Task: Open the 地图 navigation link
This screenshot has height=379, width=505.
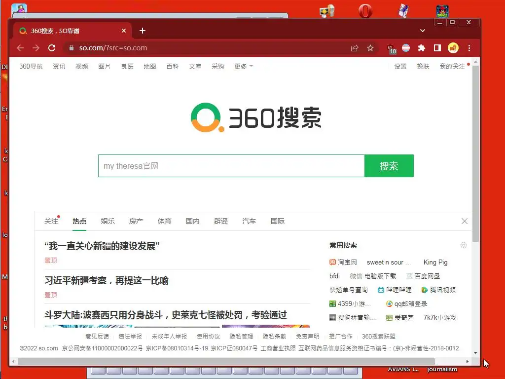Action: (x=150, y=67)
